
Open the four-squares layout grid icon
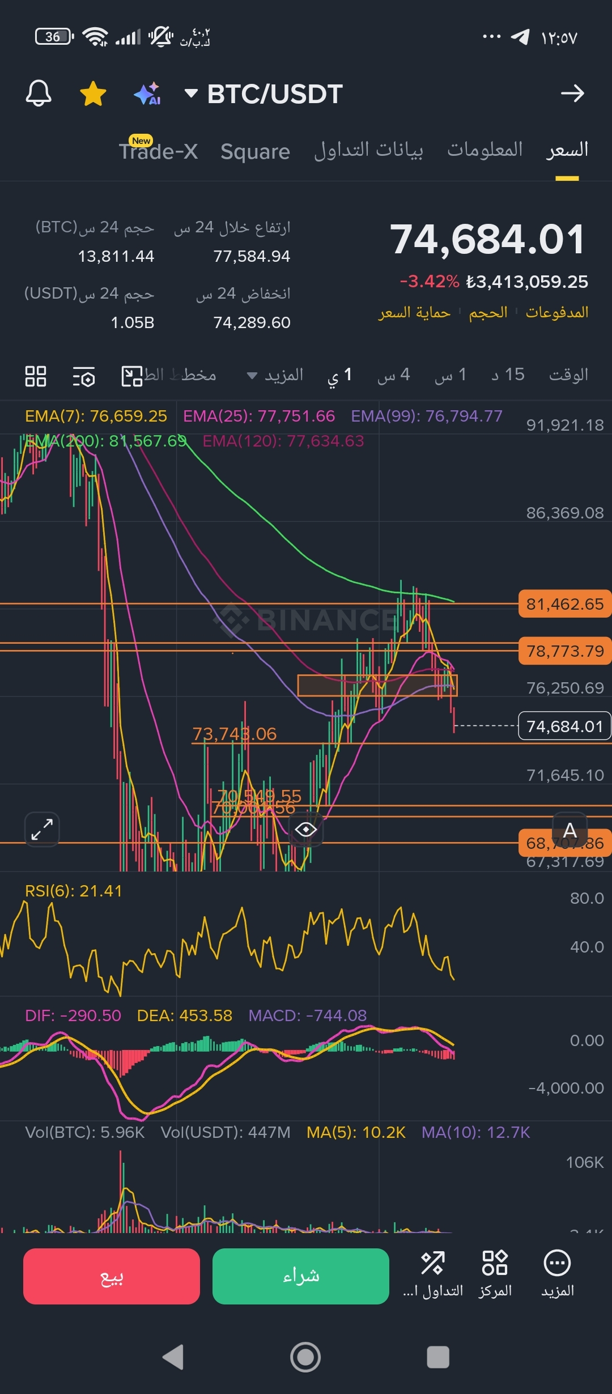pyautogui.click(x=36, y=376)
